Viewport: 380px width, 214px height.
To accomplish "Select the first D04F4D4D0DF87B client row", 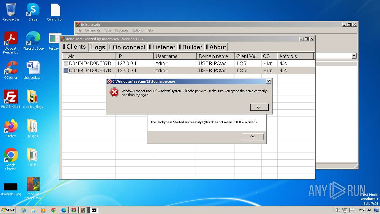I will click(188, 63).
